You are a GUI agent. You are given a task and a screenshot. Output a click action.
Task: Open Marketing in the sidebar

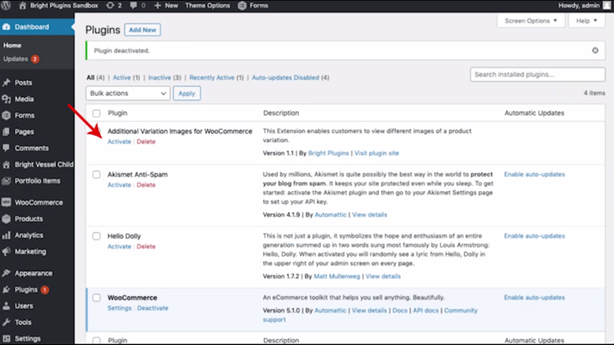point(30,252)
